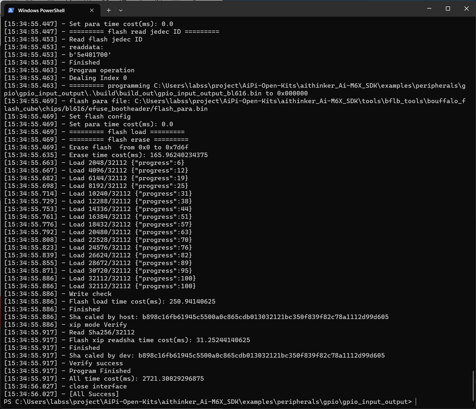The height and width of the screenshot is (409, 476).
Task: Open a new tab with plus button
Action: point(109,10)
